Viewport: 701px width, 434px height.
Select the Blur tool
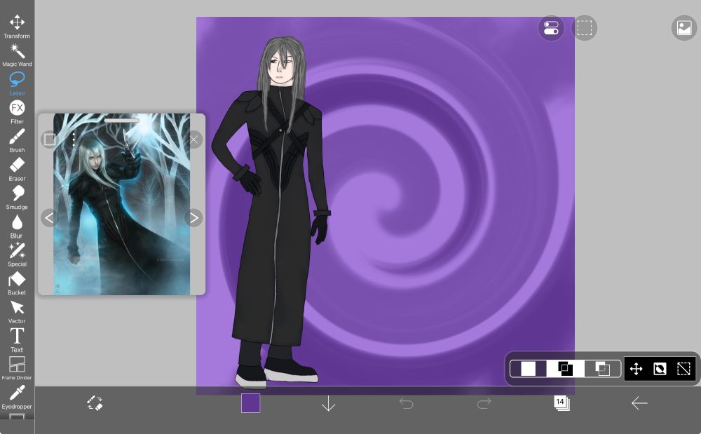click(17, 226)
